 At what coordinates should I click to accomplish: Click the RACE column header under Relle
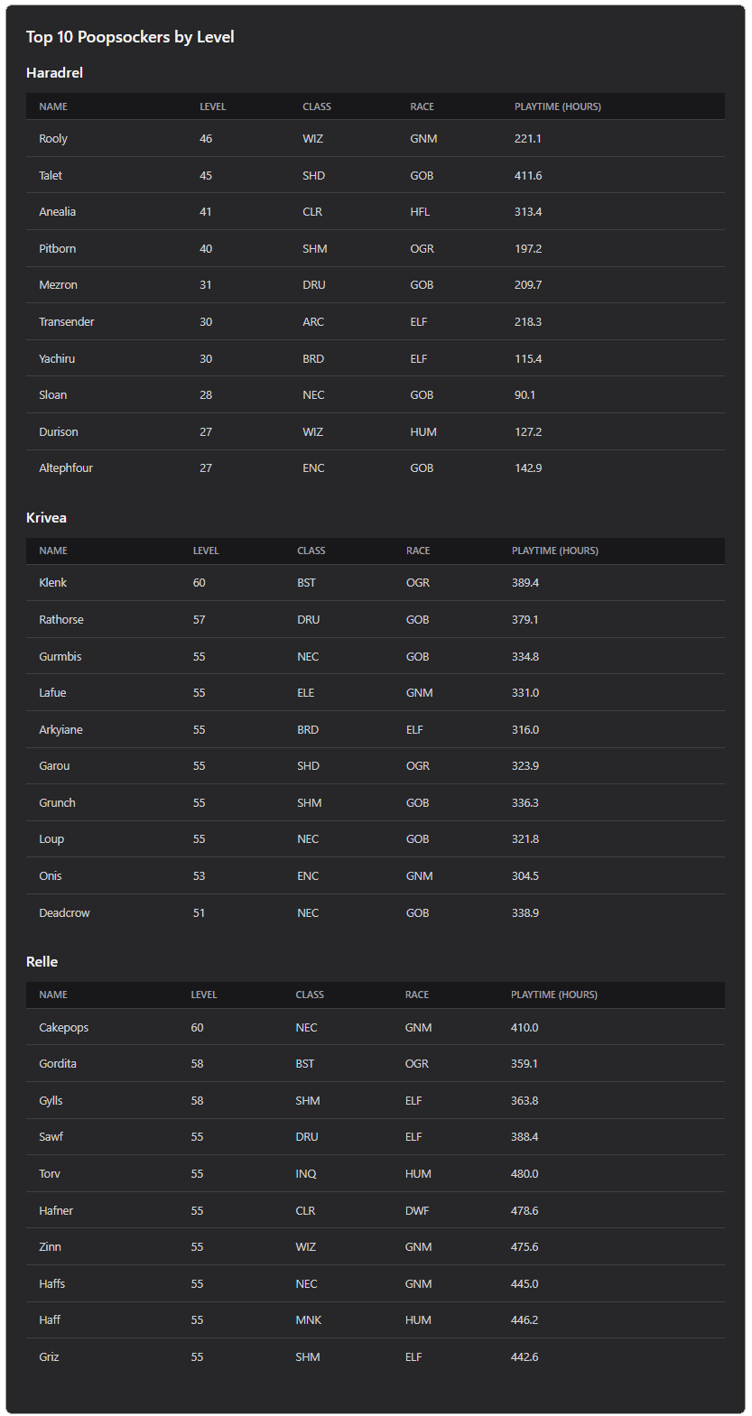(x=417, y=995)
